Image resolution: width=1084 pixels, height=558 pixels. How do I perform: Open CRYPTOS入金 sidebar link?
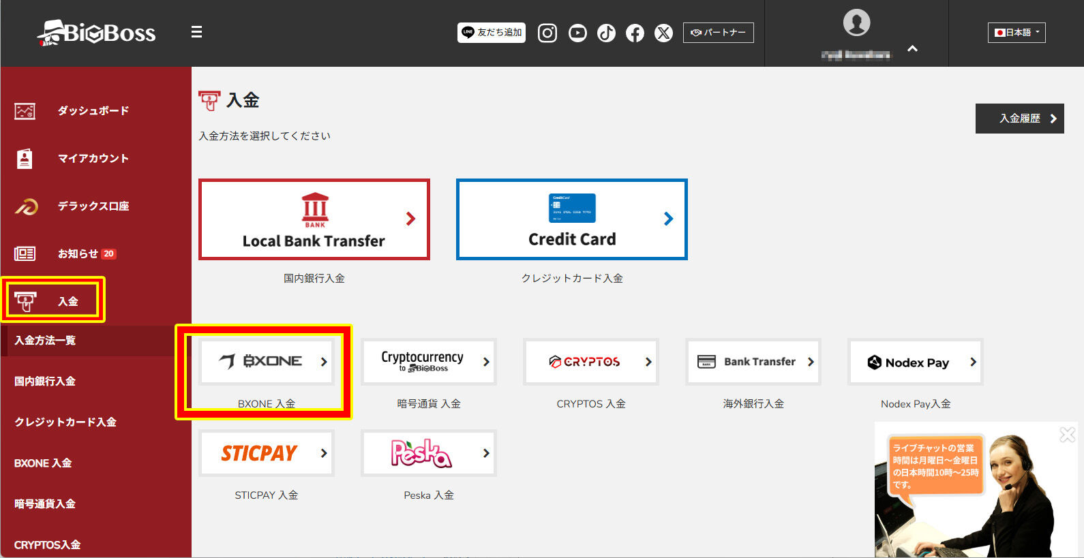[x=48, y=545]
